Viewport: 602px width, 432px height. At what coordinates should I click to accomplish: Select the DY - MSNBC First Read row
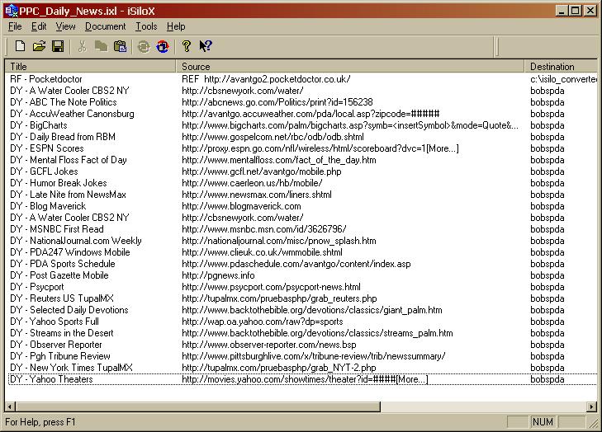(x=302, y=229)
